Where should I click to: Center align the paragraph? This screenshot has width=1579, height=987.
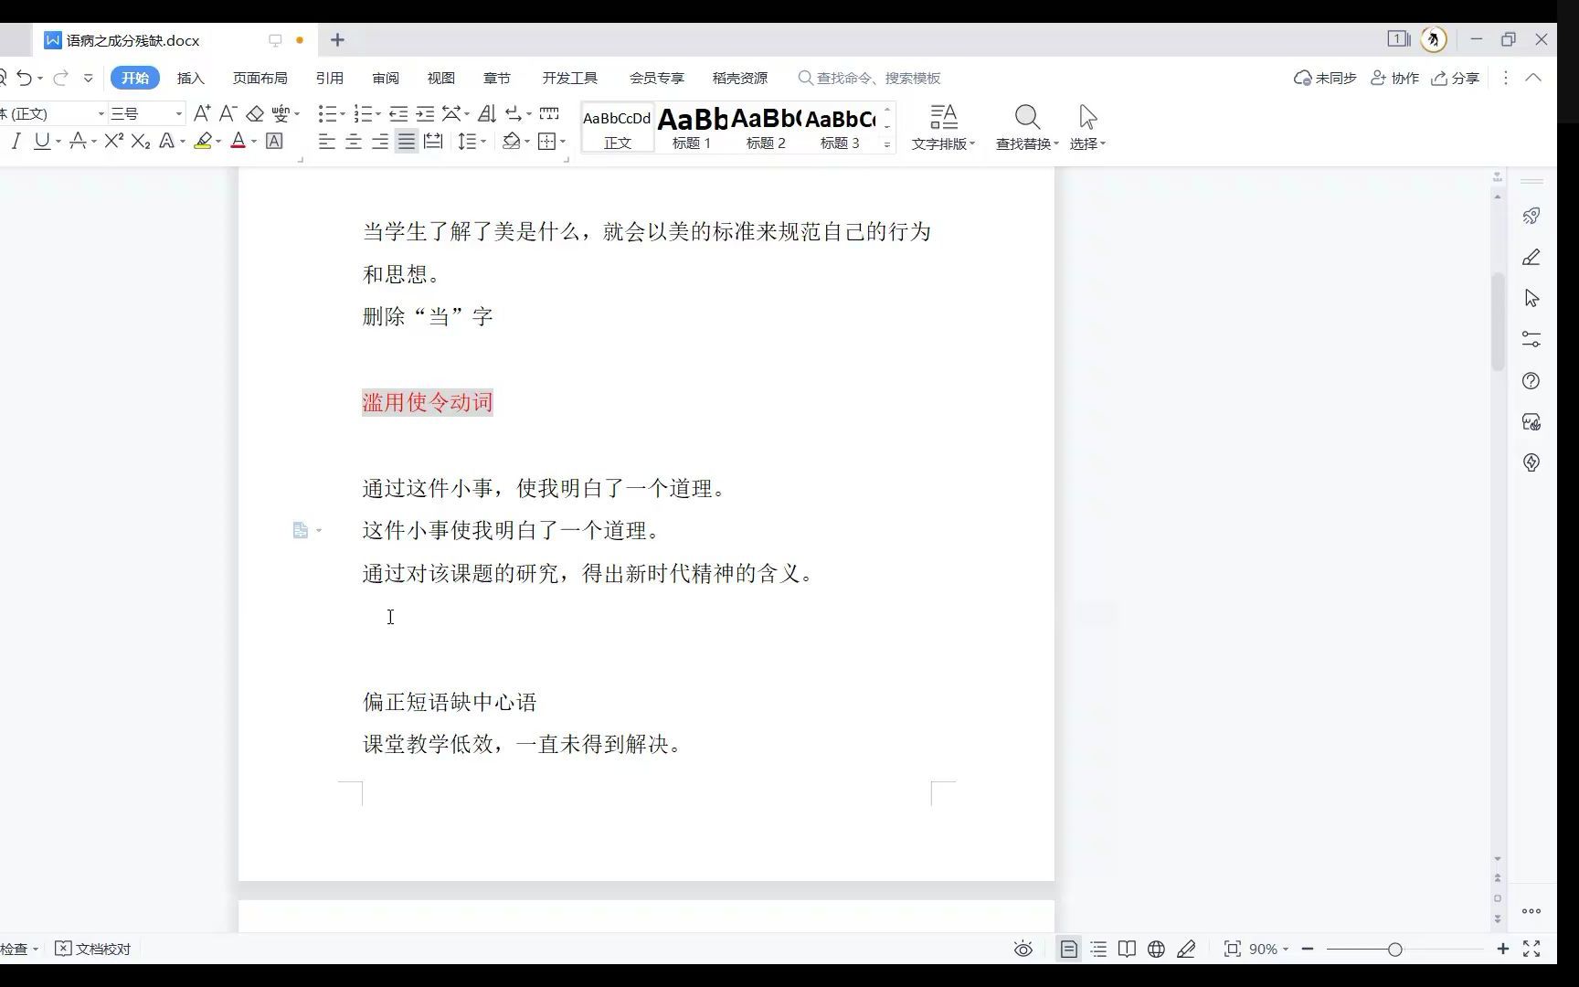(353, 141)
